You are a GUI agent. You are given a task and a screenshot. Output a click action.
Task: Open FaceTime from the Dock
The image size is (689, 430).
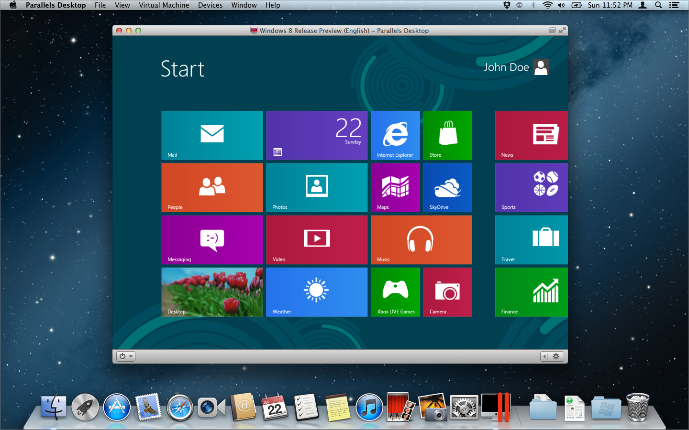tap(211, 408)
